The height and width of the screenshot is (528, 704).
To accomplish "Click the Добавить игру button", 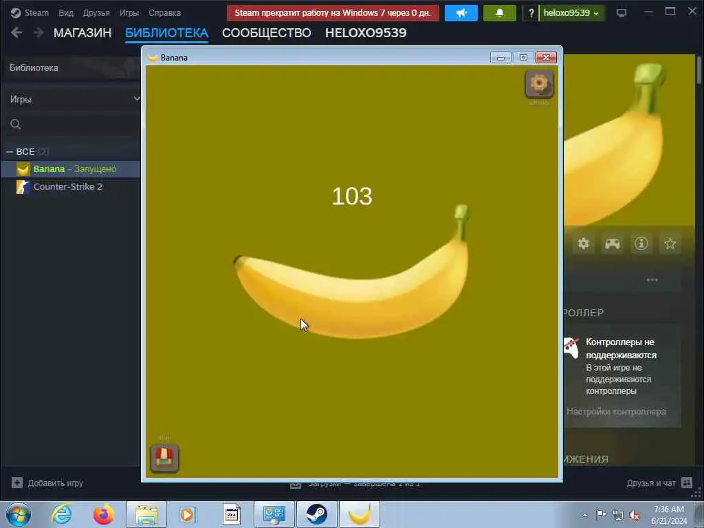I will 47,483.
